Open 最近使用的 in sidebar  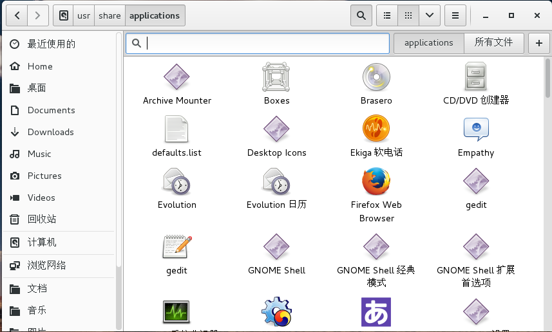click(59, 44)
